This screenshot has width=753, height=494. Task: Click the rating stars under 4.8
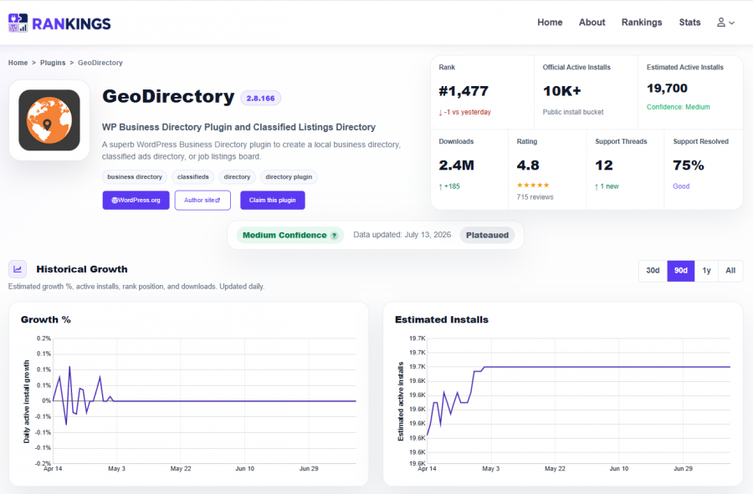click(533, 185)
